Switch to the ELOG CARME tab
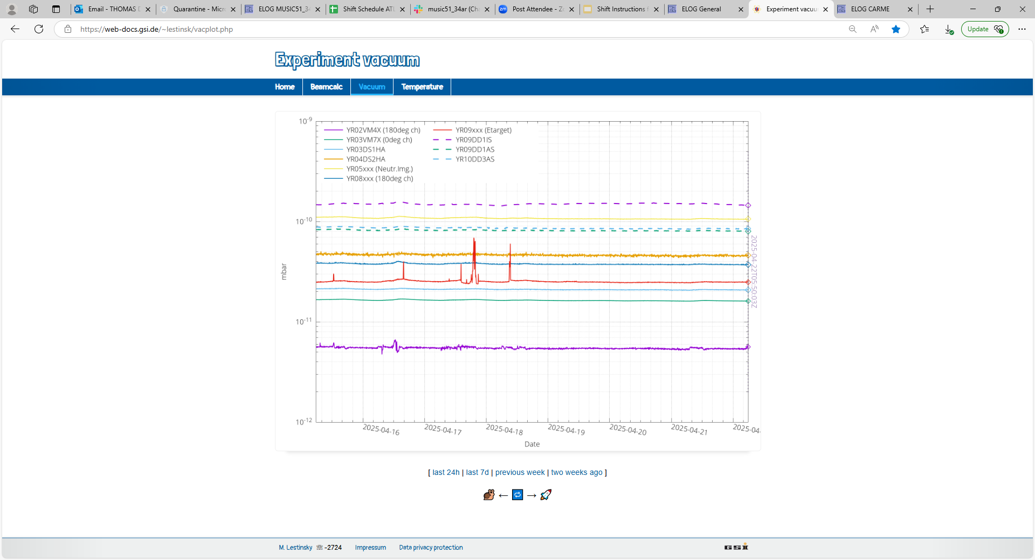This screenshot has width=1035, height=560. pos(870,9)
